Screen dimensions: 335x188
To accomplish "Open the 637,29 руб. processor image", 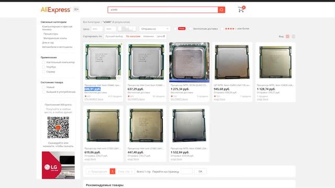I will coord(146,62).
